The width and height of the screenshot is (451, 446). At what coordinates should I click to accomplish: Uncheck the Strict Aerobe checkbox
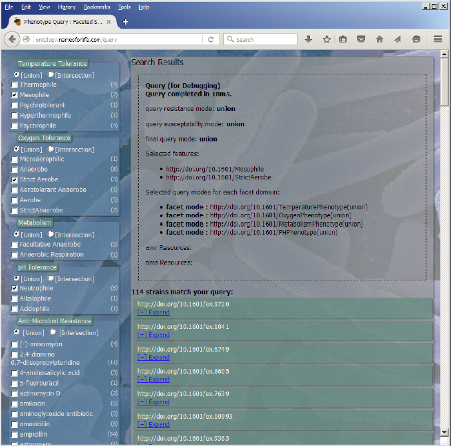tap(15, 179)
